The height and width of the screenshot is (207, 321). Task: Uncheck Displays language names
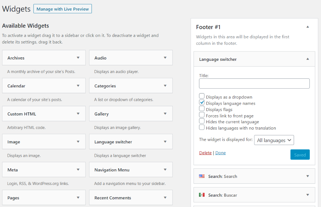[x=202, y=102]
